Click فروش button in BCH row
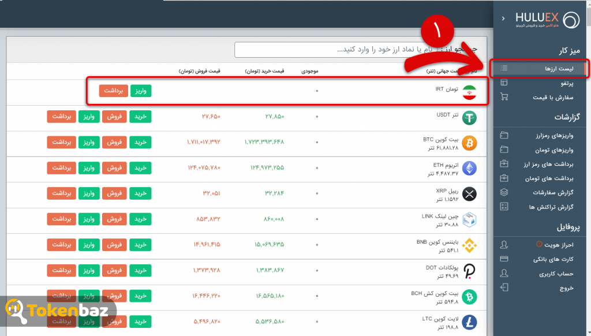The image size is (591, 336). click(114, 296)
